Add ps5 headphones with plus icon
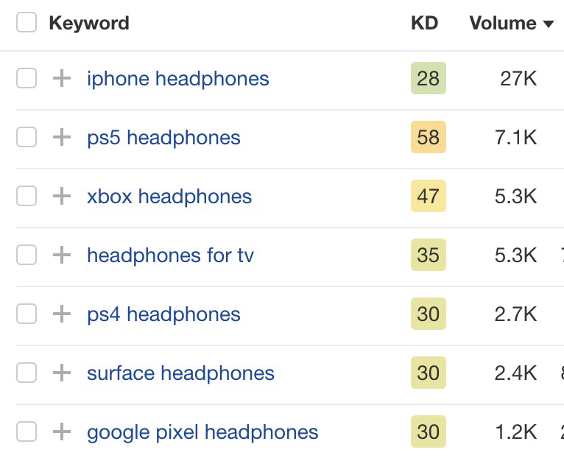 pyautogui.click(x=62, y=137)
